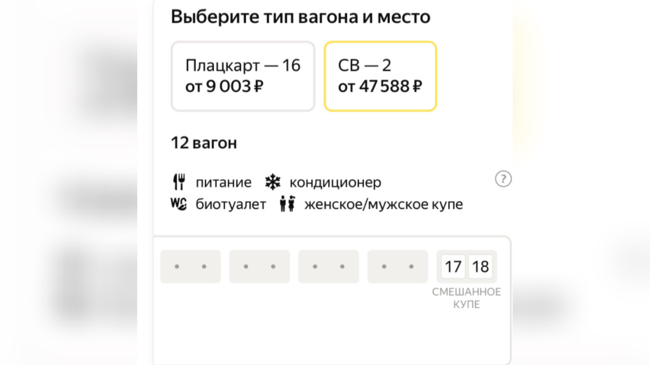The height and width of the screenshot is (365, 650).
Task: Select the Плацкарт carriage type card
Action: tap(243, 76)
